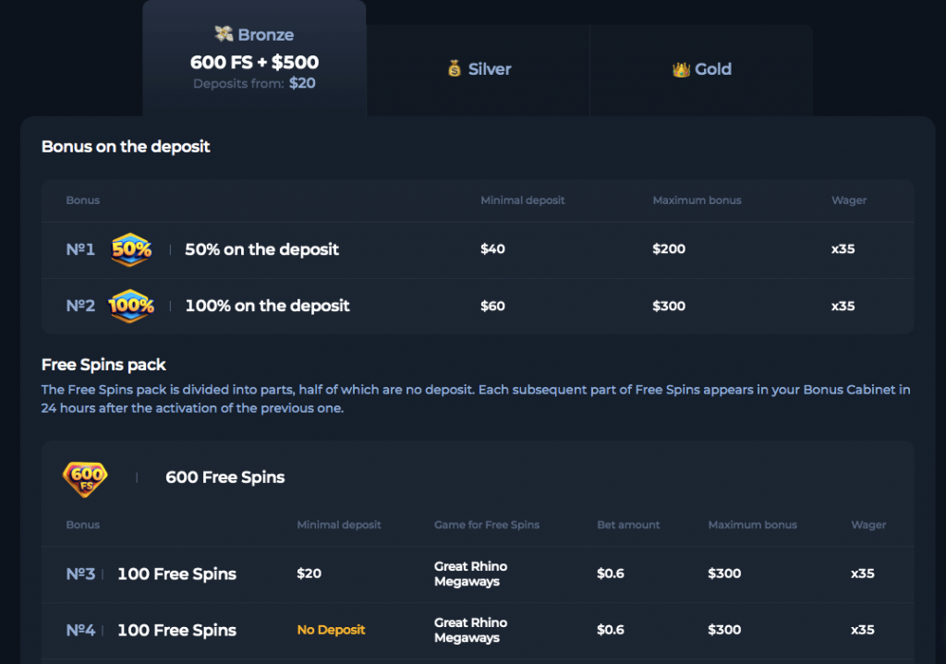This screenshot has height=664, width=946.
Task: Select the 50% on the deposit row
Action: (x=478, y=249)
